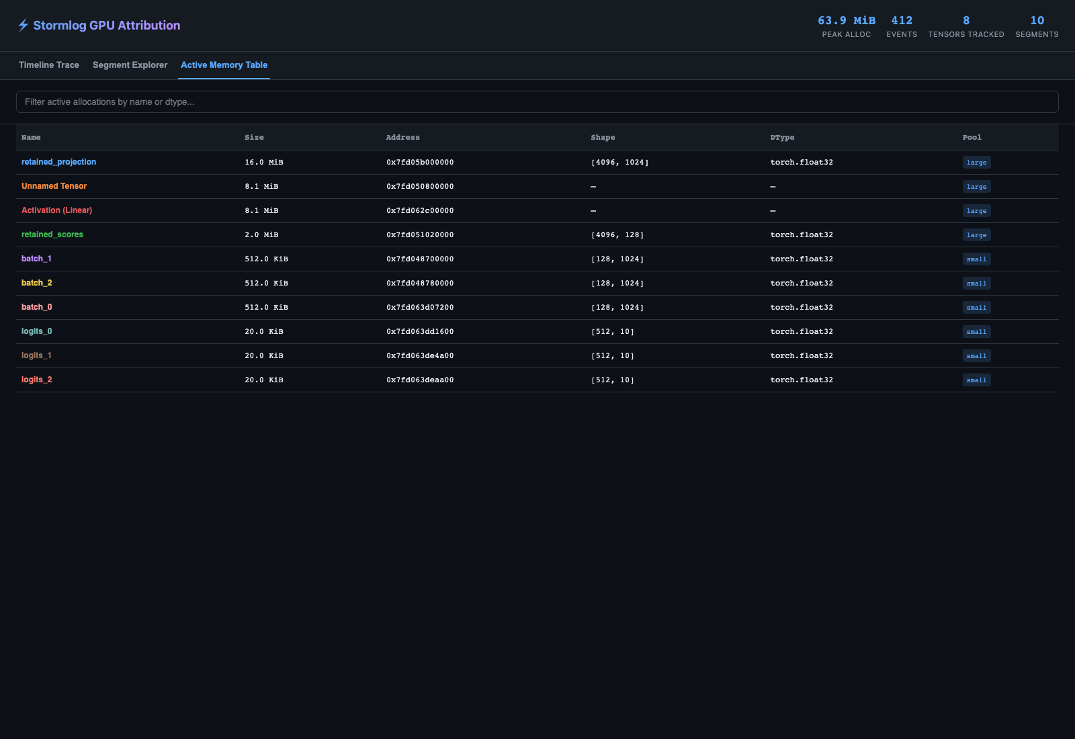Click the small pool badge for logits_2
Screen dimensions: 1075x739
coord(976,380)
